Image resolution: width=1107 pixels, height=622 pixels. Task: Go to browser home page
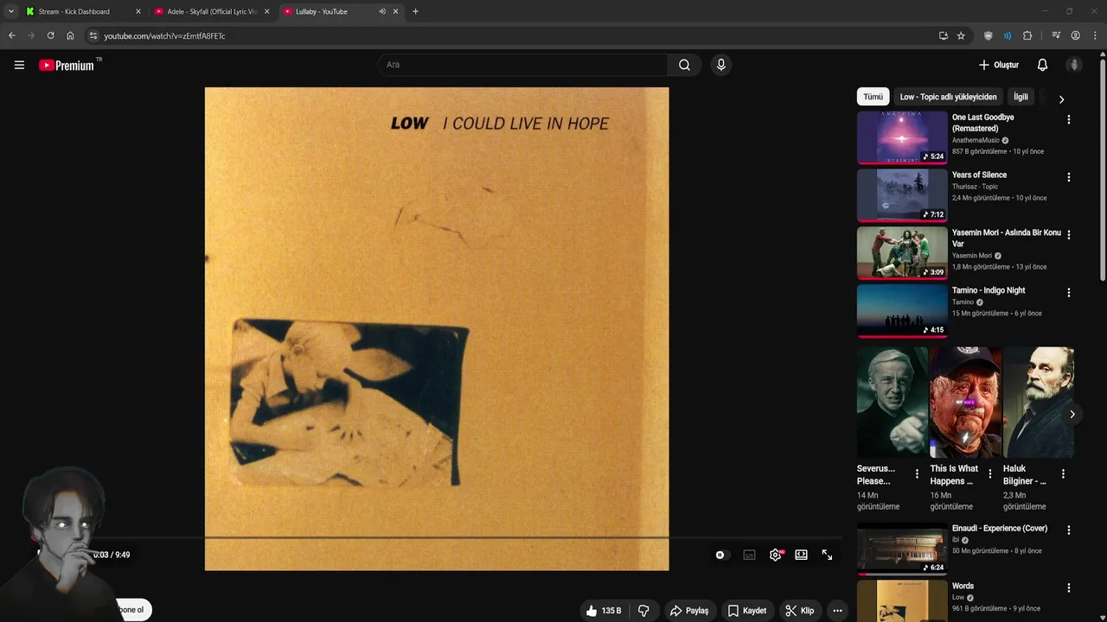click(x=70, y=35)
